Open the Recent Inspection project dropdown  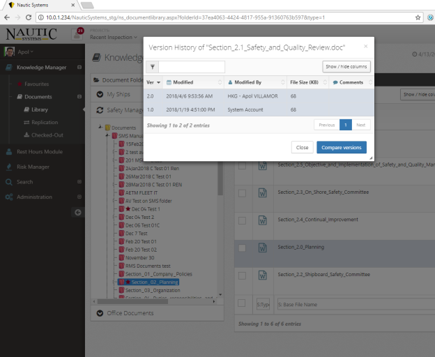(113, 37)
